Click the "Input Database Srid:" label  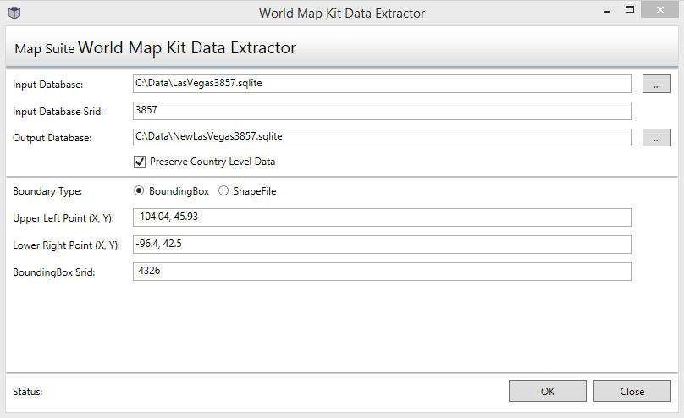[58, 112]
